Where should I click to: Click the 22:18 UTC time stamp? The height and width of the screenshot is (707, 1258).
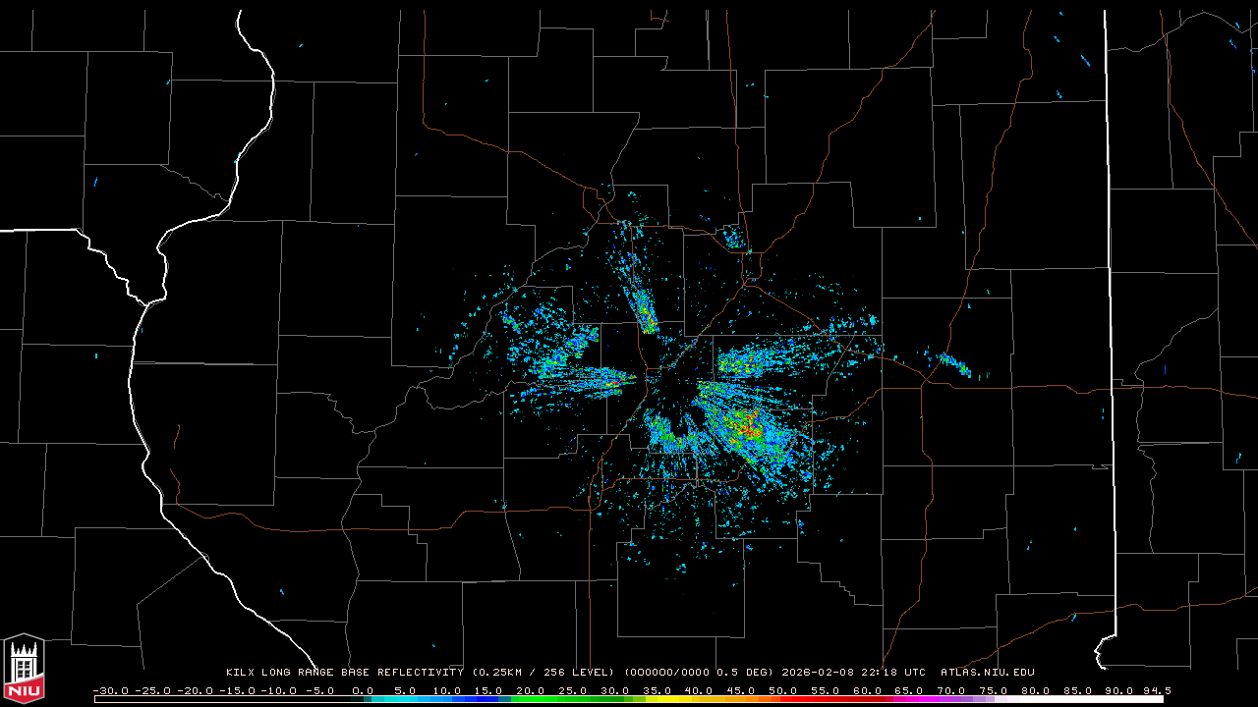point(892,673)
